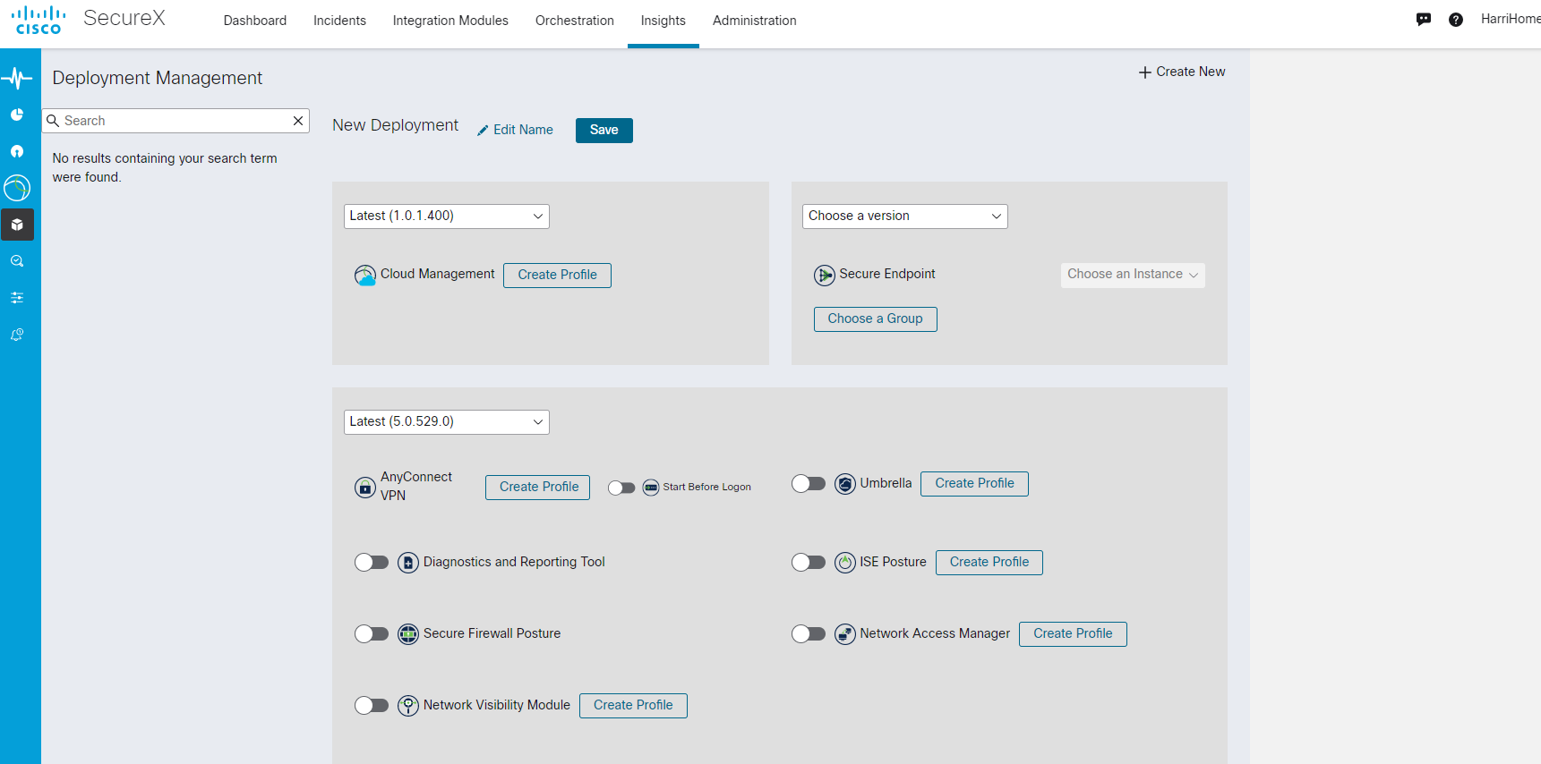The width and height of the screenshot is (1541, 764).
Task: Click the Network Access Manager icon
Action: (845, 634)
